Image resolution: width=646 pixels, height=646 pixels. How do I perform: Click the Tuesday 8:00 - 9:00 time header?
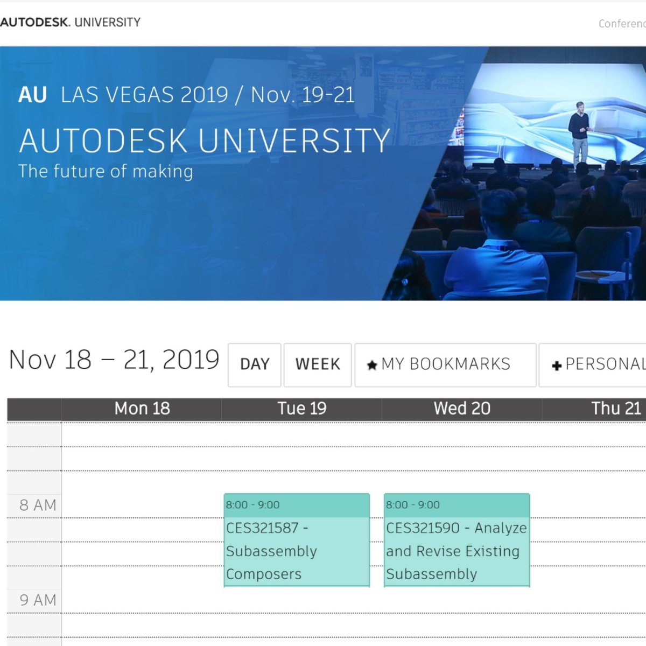(x=297, y=505)
